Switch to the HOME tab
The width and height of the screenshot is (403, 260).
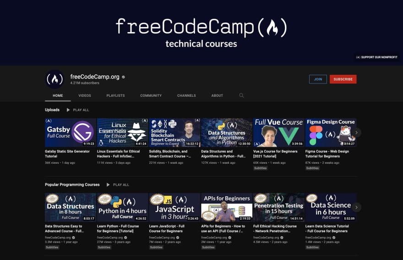[x=58, y=95]
